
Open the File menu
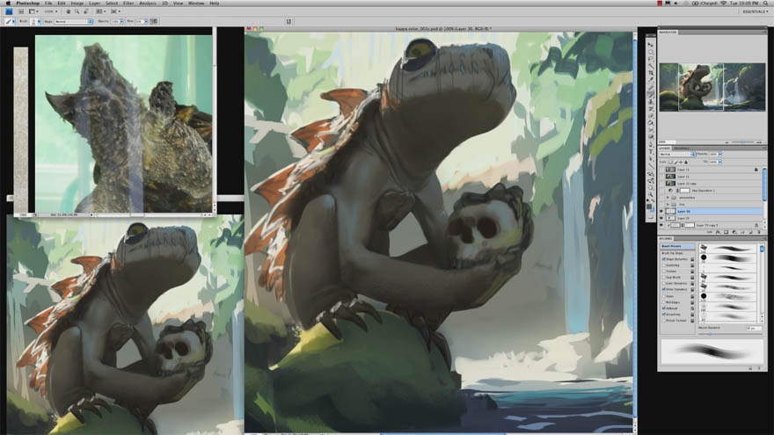(x=48, y=3)
